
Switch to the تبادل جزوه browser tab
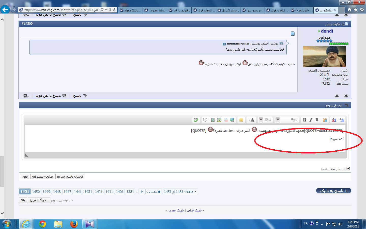click(155, 10)
